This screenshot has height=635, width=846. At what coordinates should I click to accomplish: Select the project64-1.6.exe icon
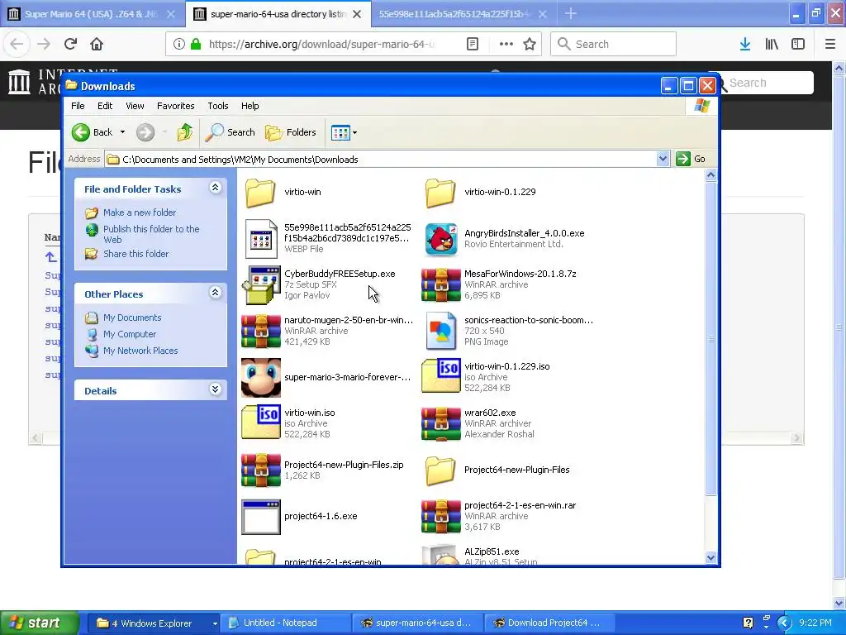261,517
